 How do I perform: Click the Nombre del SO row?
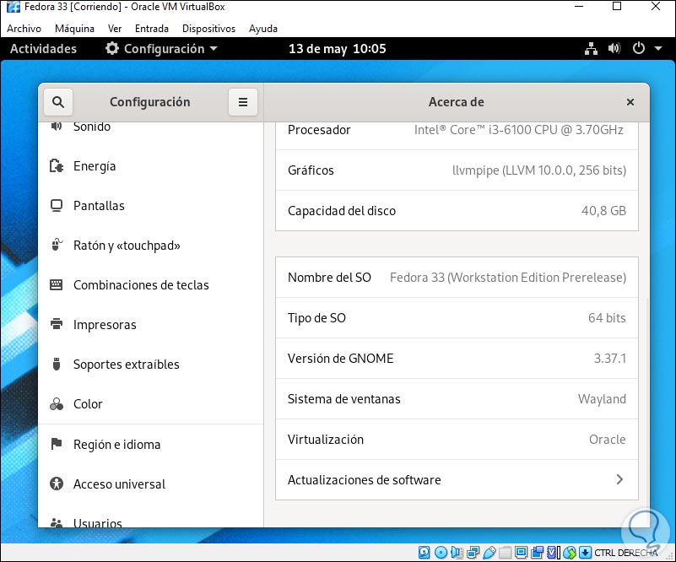pos(457,277)
